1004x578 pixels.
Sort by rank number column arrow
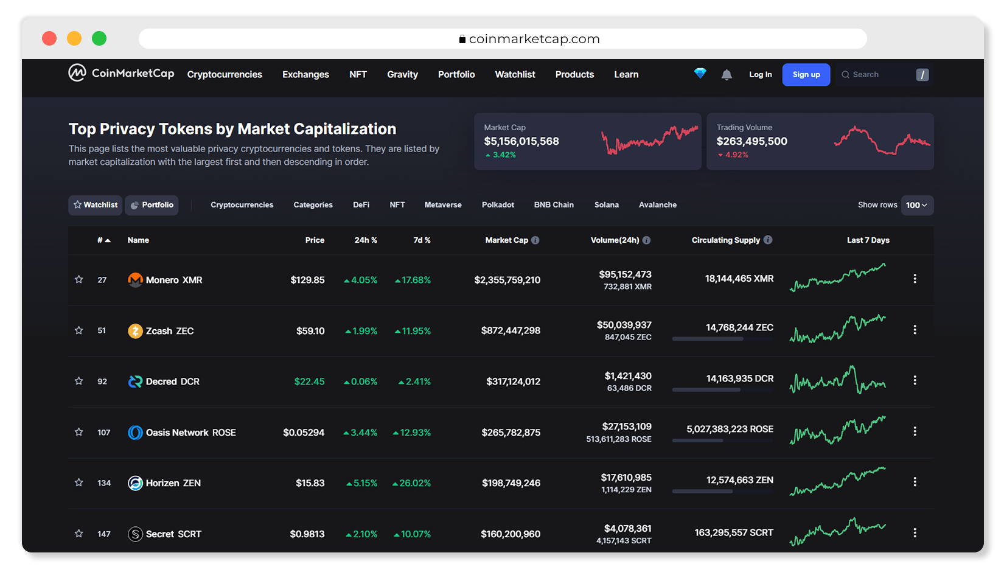pos(108,240)
